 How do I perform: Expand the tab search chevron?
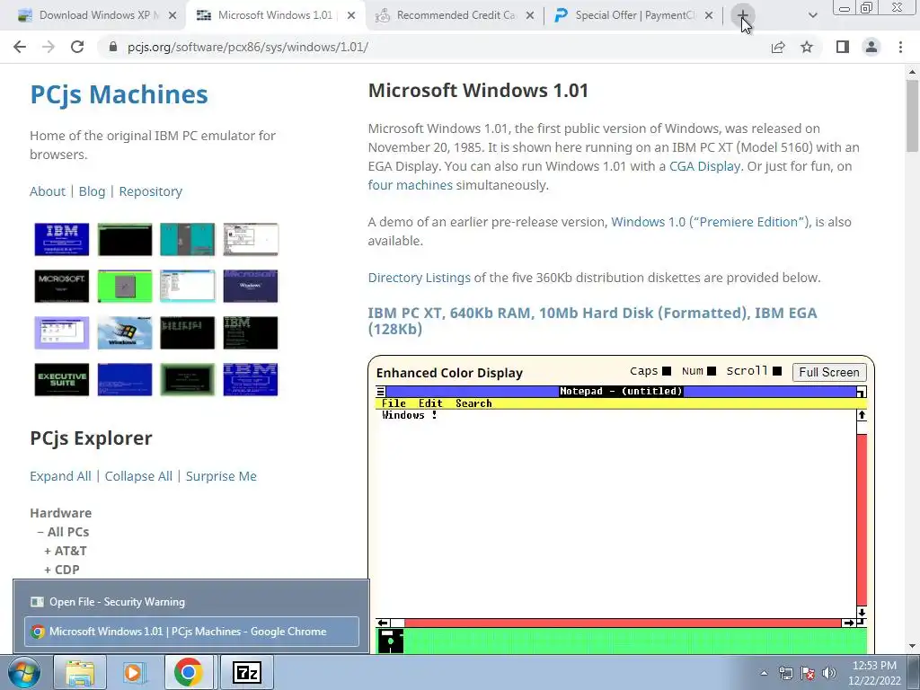[x=812, y=15]
